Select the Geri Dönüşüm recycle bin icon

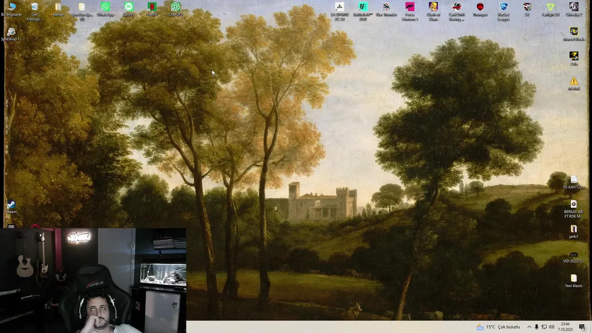(x=35, y=12)
